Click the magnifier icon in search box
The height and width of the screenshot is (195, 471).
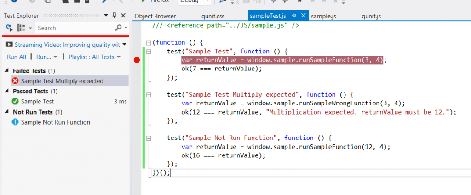coord(118,28)
